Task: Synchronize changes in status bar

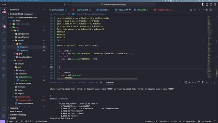Action: coord(17,122)
